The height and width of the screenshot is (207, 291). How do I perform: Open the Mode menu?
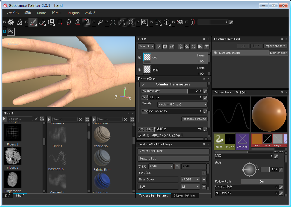click(42, 13)
